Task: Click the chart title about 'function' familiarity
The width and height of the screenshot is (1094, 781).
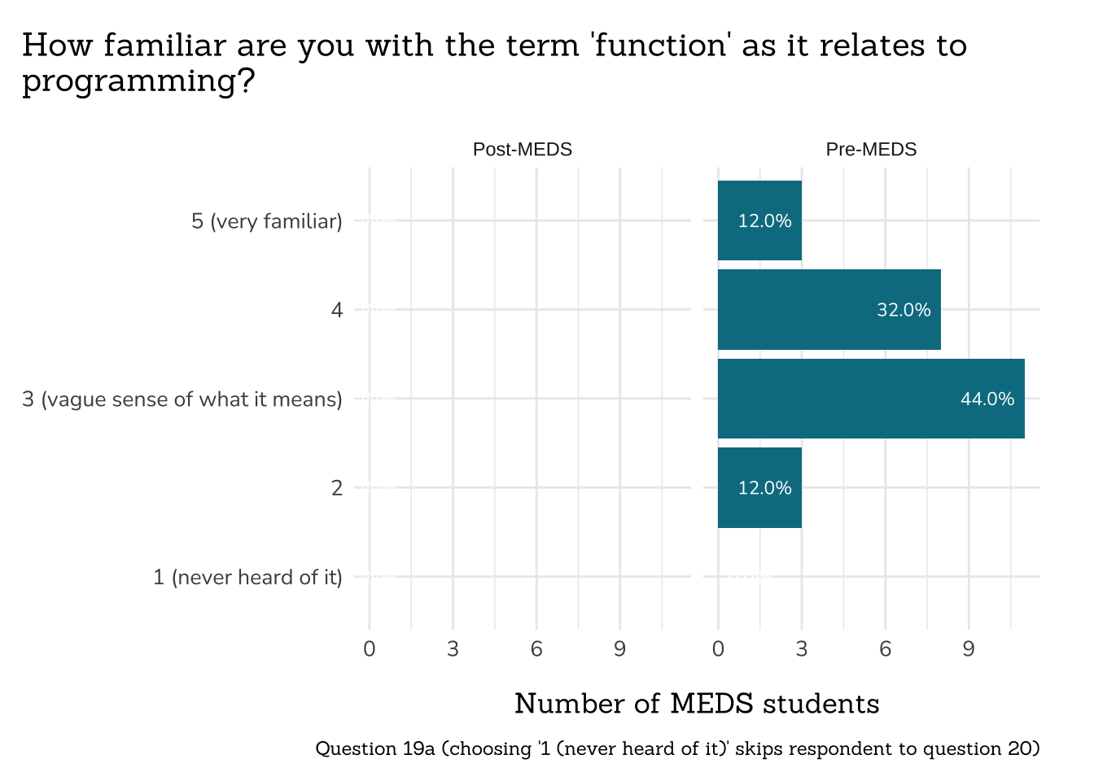Action: point(494,63)
